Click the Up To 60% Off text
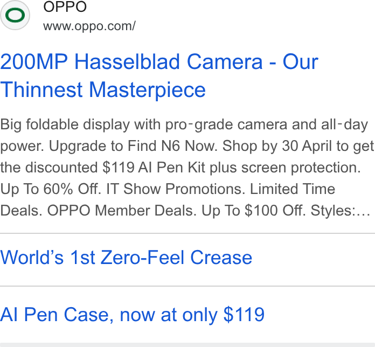 coord(51,189)
